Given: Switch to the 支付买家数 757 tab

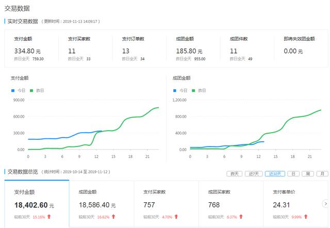Looking at the screenshot, I should click(x=166, y=204).
